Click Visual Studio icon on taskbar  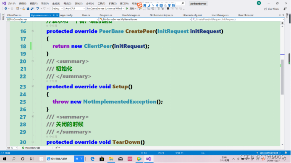tap(149, 159)
